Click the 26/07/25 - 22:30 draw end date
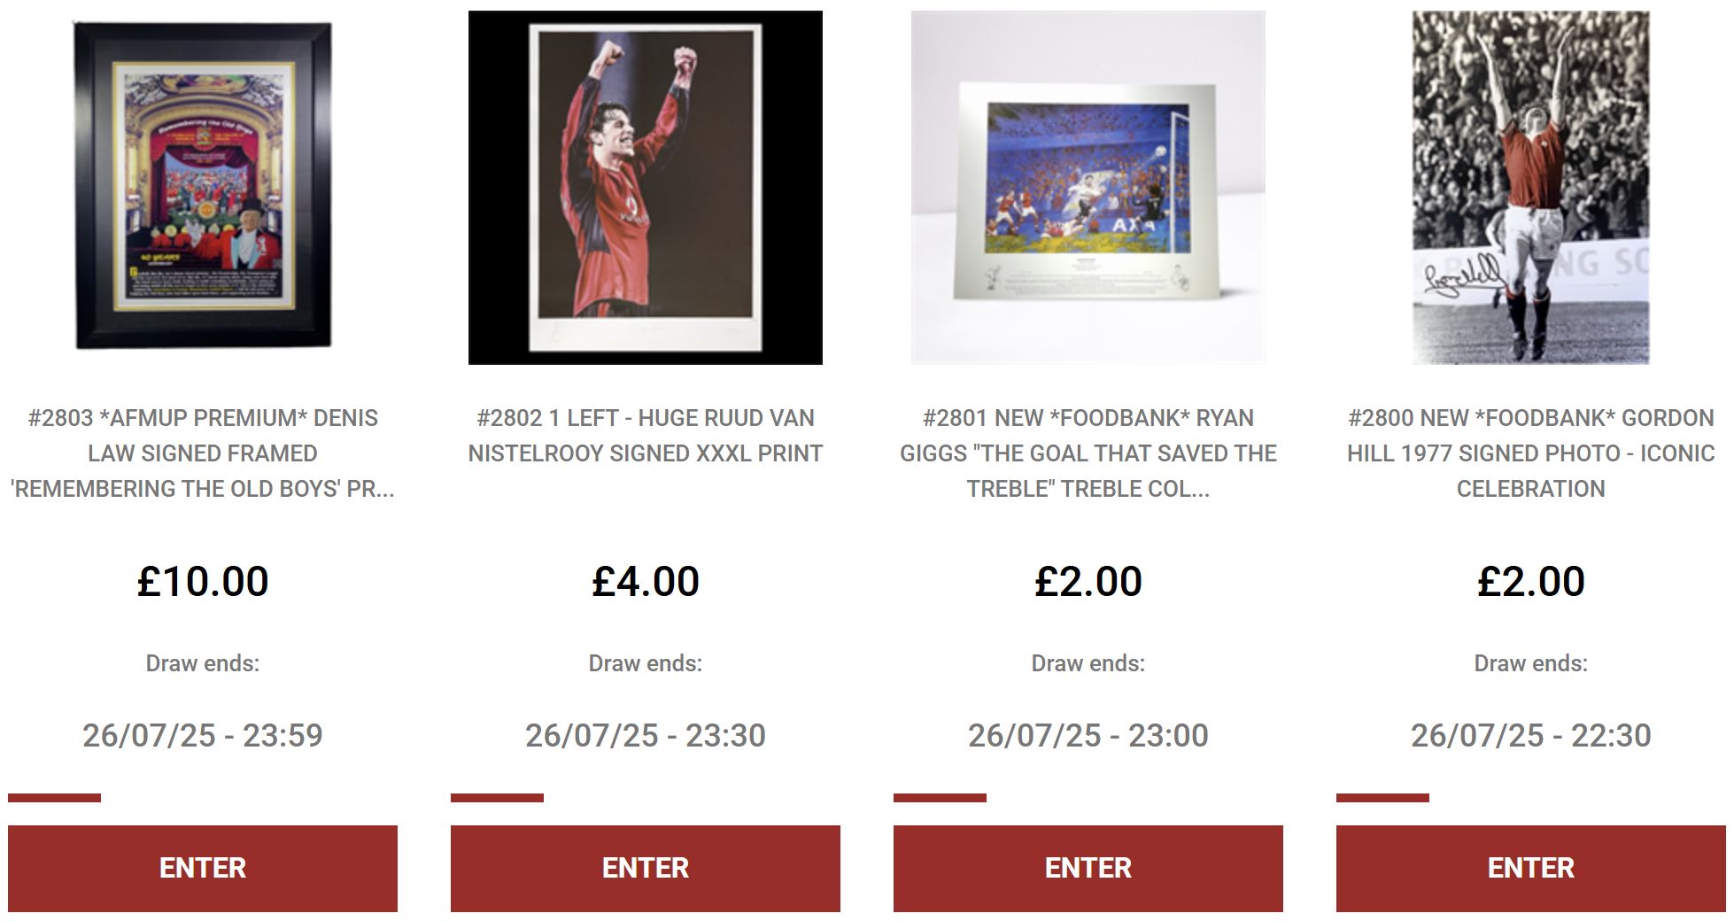The width and height of the screenshot is (1734, 921). [x=1531, y=735]
